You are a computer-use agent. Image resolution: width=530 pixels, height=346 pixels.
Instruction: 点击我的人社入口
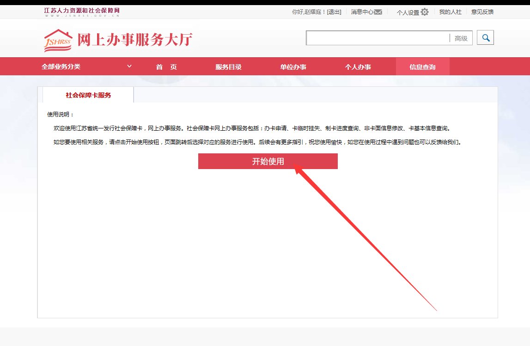point(450,12)
